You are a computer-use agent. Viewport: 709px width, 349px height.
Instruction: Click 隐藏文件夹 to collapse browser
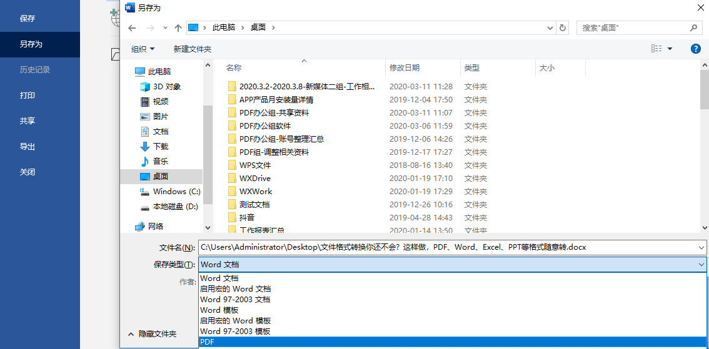(153, 334)
